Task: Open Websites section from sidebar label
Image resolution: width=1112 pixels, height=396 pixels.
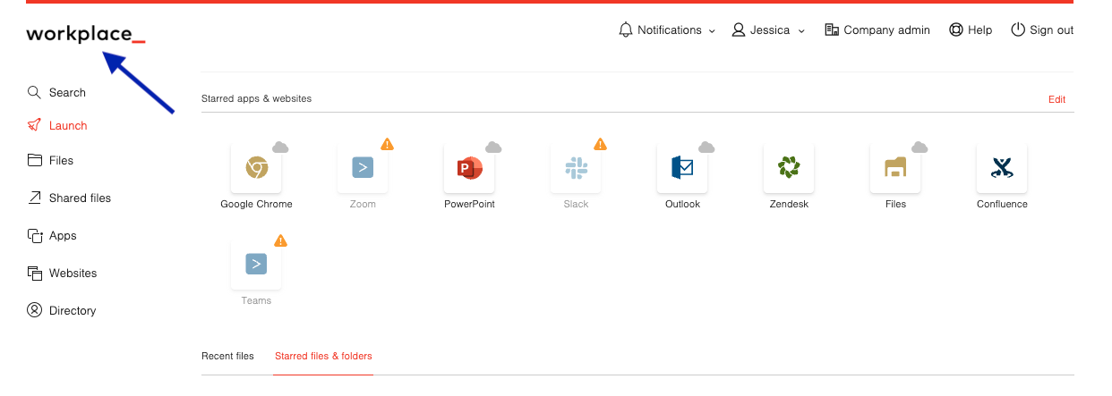Action: pyautogui.click(x=73, y=273)
